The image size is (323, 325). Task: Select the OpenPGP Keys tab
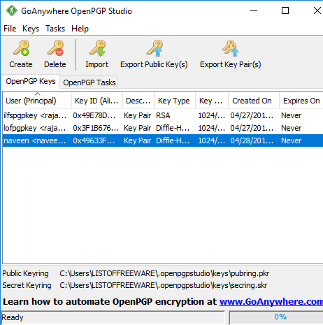[31, 81]
